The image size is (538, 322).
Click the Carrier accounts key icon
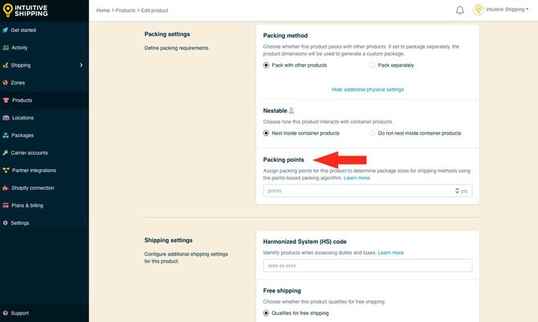(x=6, y=152)
